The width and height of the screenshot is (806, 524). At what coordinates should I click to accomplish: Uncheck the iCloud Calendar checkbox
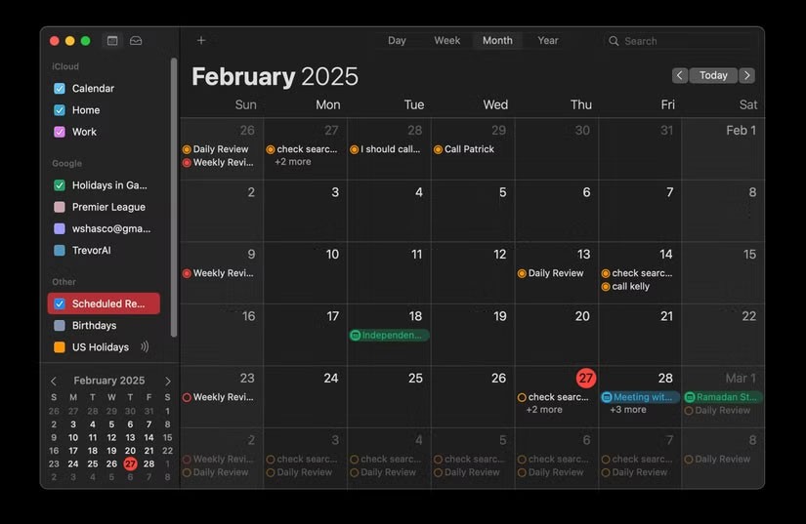pyautogui.click(x=60, y=89)
